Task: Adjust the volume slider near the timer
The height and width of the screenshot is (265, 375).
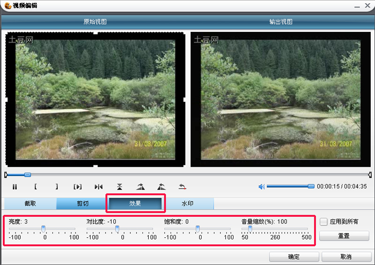Action: 311,186
